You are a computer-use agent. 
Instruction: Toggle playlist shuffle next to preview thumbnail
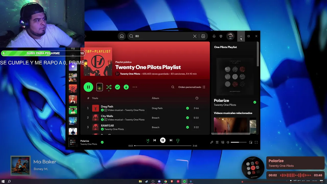click(109, 87)
